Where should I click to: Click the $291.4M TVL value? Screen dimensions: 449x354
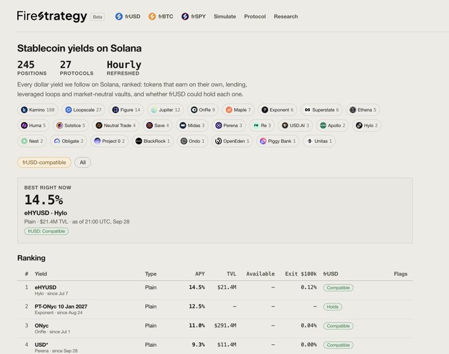click(225, 326)
